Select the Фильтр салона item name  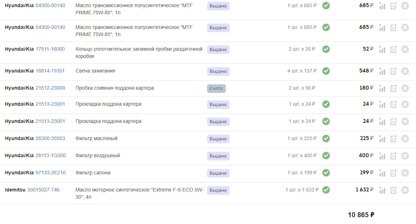(93, 173)
